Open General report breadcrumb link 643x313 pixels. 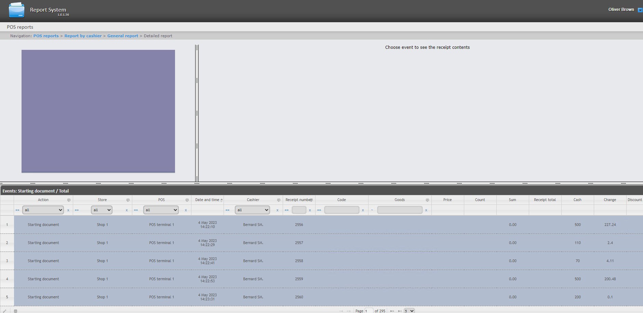pos(123,36)
